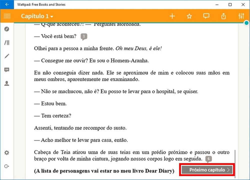Open the comments bubble icon in sidebar
This screenshot has height=180, width=250.
click(x=7, y=70)
